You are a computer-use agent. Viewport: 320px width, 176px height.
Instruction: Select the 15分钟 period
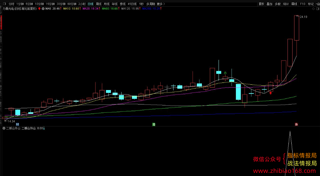50,4
